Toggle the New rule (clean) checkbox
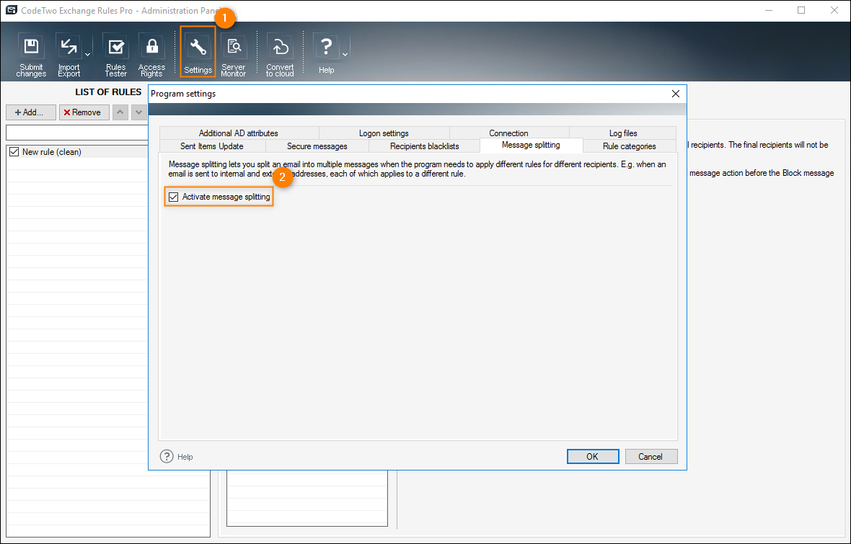The width and height of the screenshot is (851, 544). tap(14, 152)
